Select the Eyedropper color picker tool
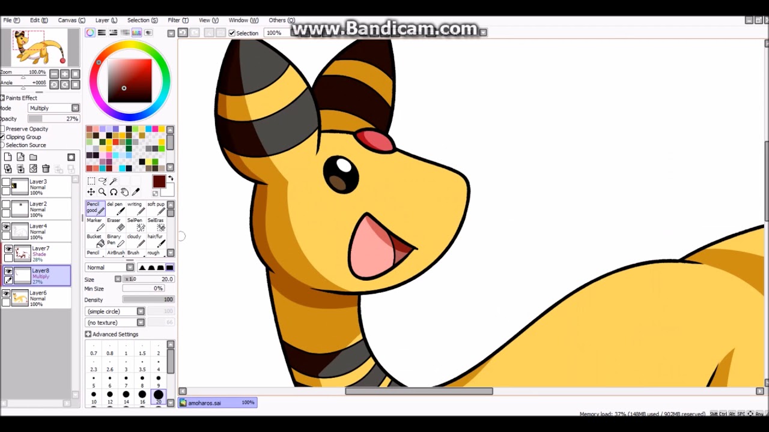The height and width of the screenshot is (432, 769). (x=136, y=192)
